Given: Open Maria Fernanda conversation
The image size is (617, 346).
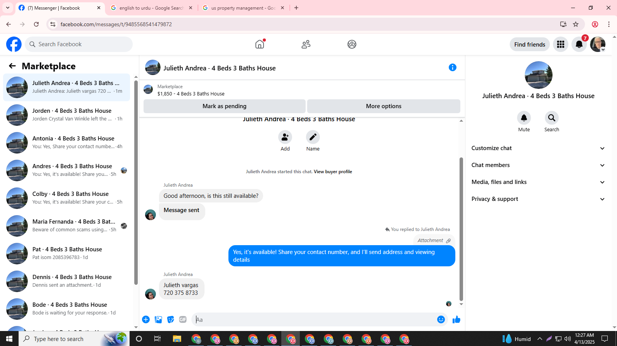Looking at the screenshot, I should tap(66, 226).
